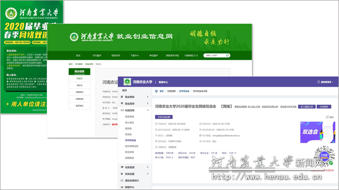Open 数据中心 in the admin sidebar
The image size is (339, 190).
[x=130, y=187]
